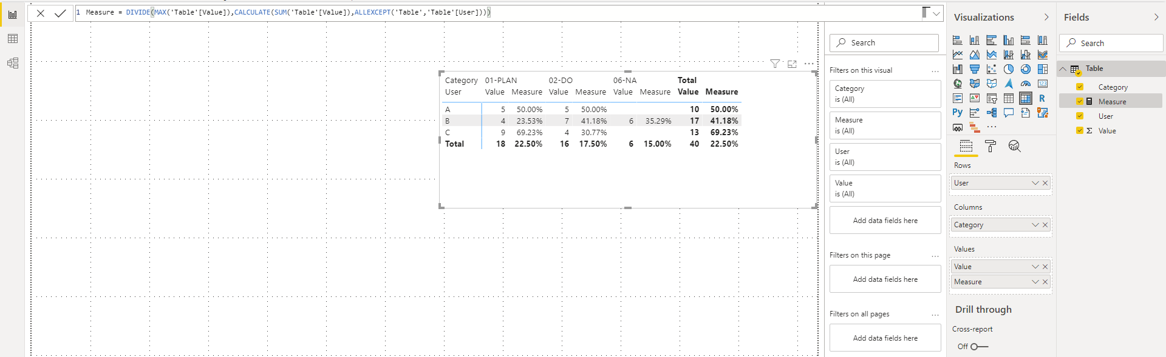Click Add data fields under all-pages filters

[885, 338]
